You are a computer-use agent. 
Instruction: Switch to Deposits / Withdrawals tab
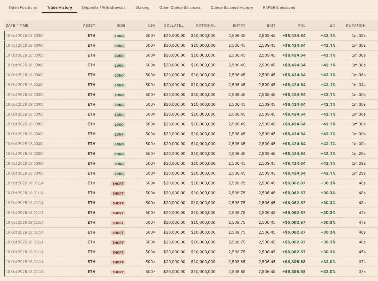[x=104, y=7]
